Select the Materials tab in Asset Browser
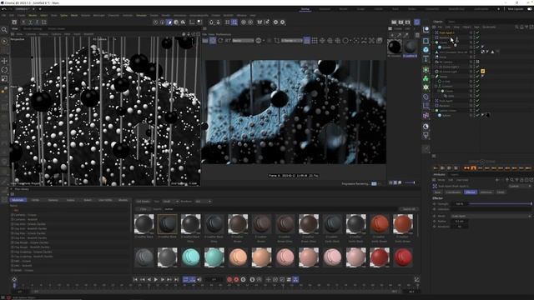The height and width of the screenshot is (300, 534). pos(18,200)
